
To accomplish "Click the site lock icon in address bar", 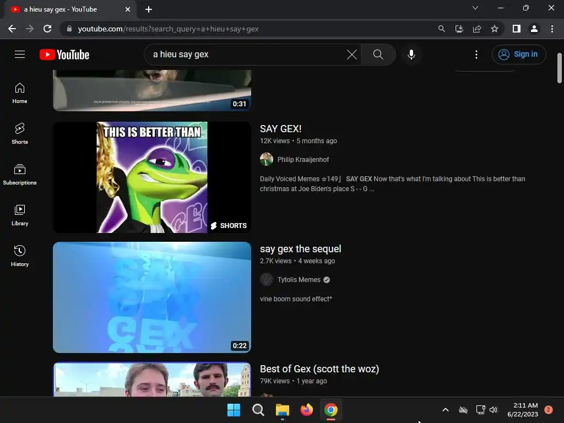I will tap(69, 29).
